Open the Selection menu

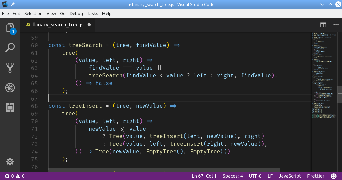click(33, 13)
